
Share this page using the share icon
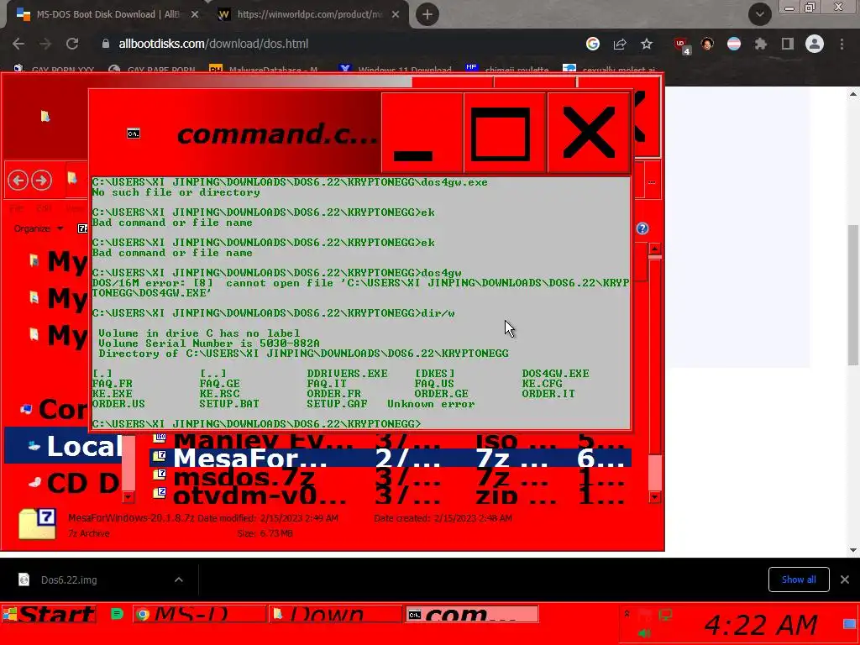(620, 44)
